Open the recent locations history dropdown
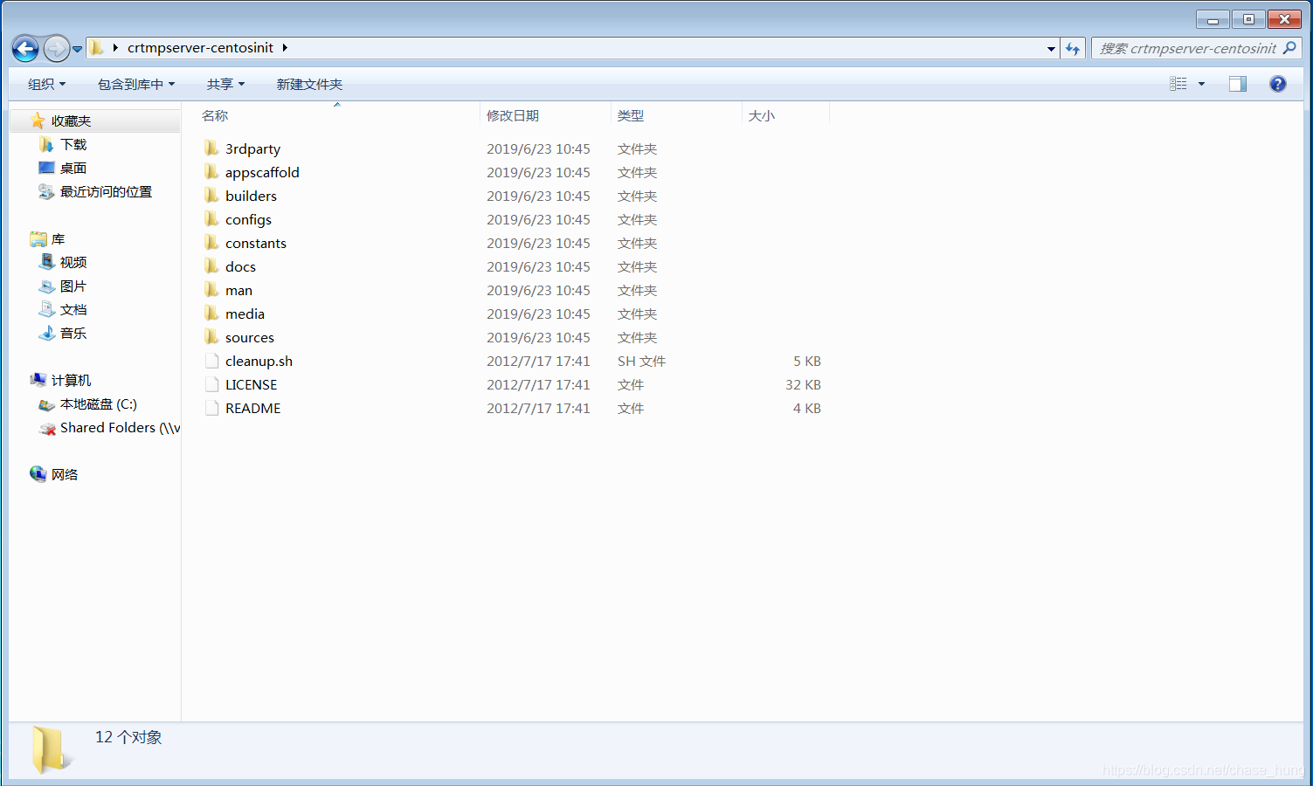 [77, 49]
